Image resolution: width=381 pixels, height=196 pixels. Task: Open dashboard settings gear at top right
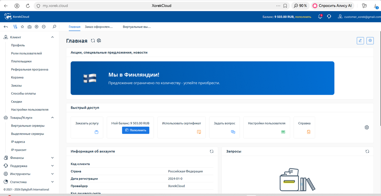tap(370, 41)
